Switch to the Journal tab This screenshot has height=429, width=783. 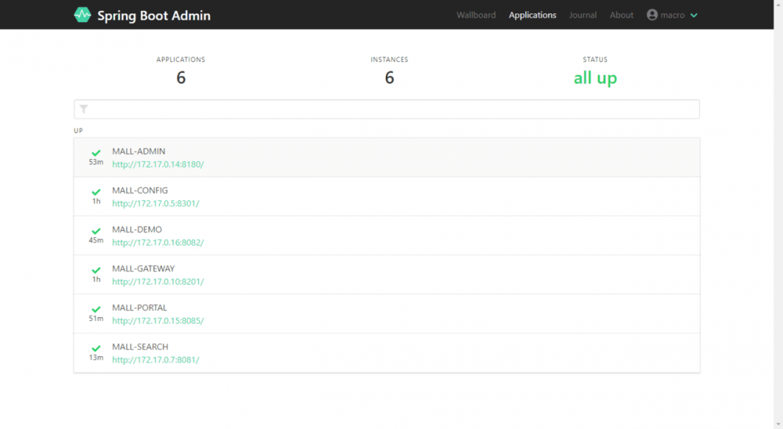583,15
